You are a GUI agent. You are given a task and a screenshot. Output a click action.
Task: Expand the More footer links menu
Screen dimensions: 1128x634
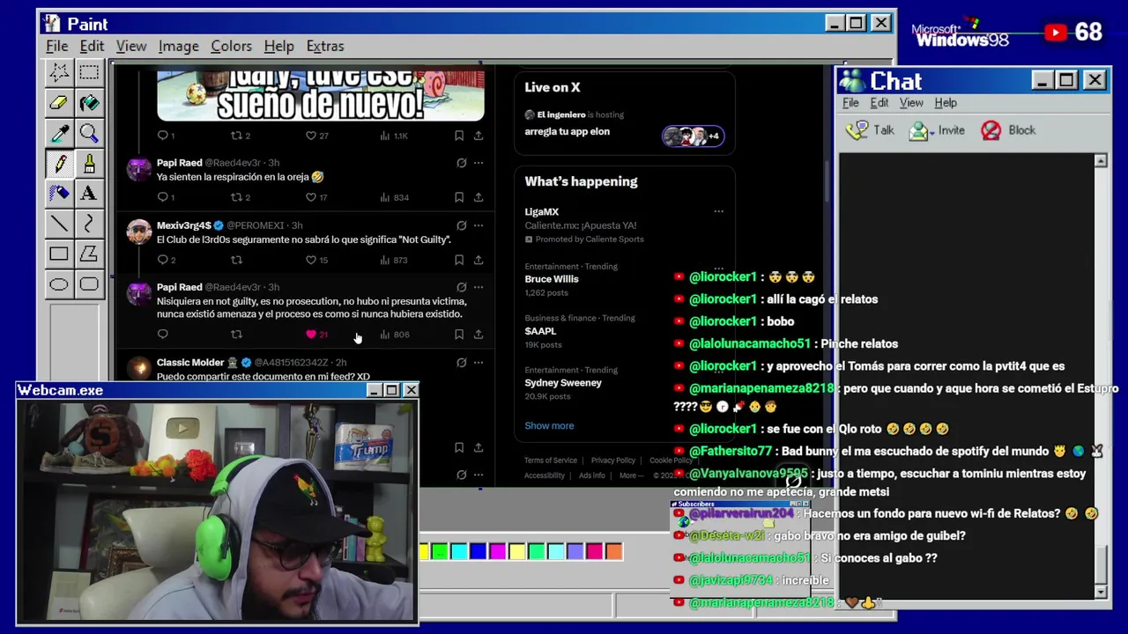631,475
